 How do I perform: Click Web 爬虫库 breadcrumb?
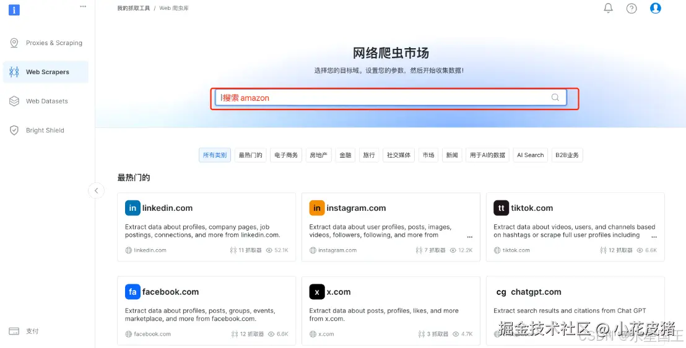pos(174,8)
